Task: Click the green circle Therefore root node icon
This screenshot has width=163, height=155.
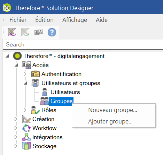Action: (x=17, y=56)
